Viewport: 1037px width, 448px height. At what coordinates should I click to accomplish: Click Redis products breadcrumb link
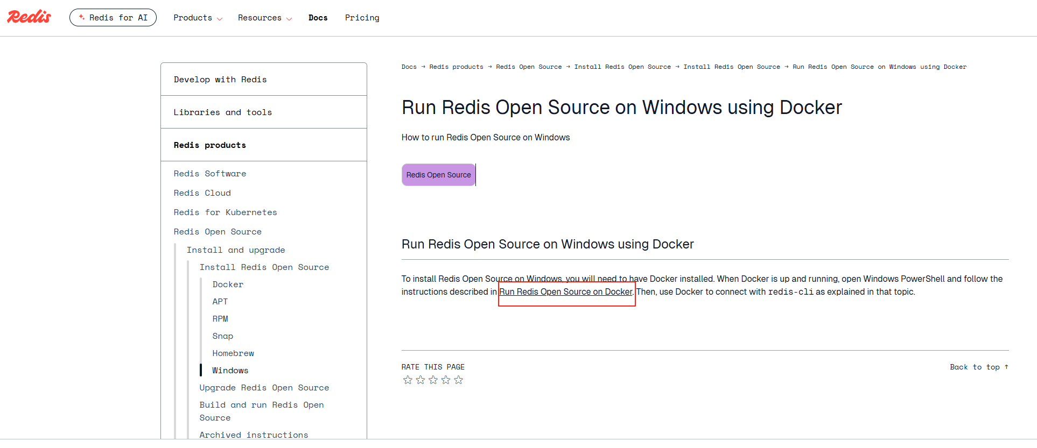[456, 67]
